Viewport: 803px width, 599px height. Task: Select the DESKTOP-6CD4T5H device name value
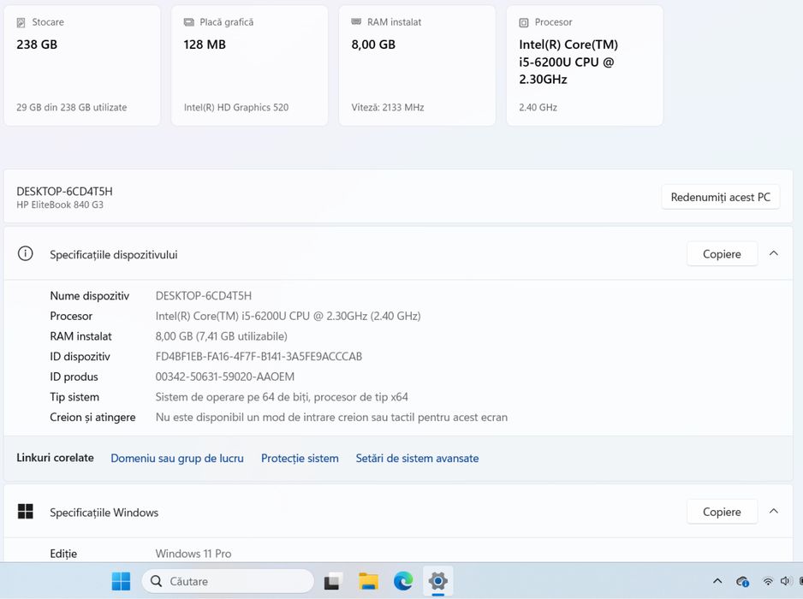pos(203,296)
